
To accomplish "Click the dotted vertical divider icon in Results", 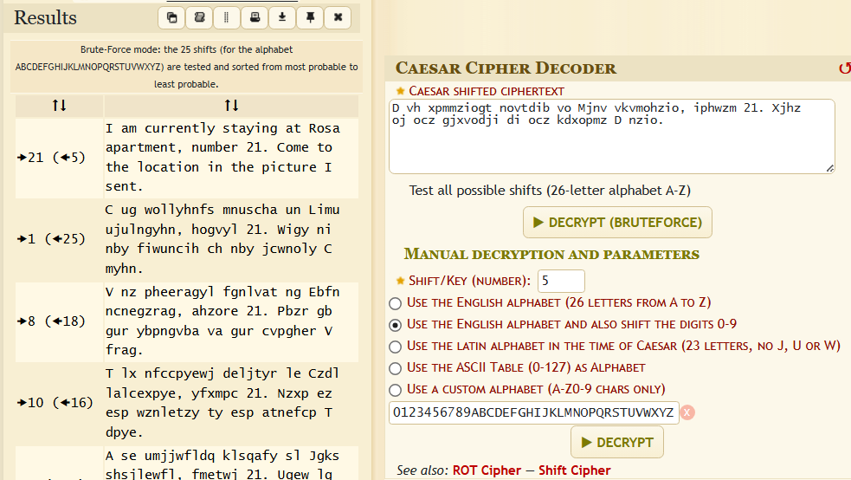I will click(x=227, y=17).
